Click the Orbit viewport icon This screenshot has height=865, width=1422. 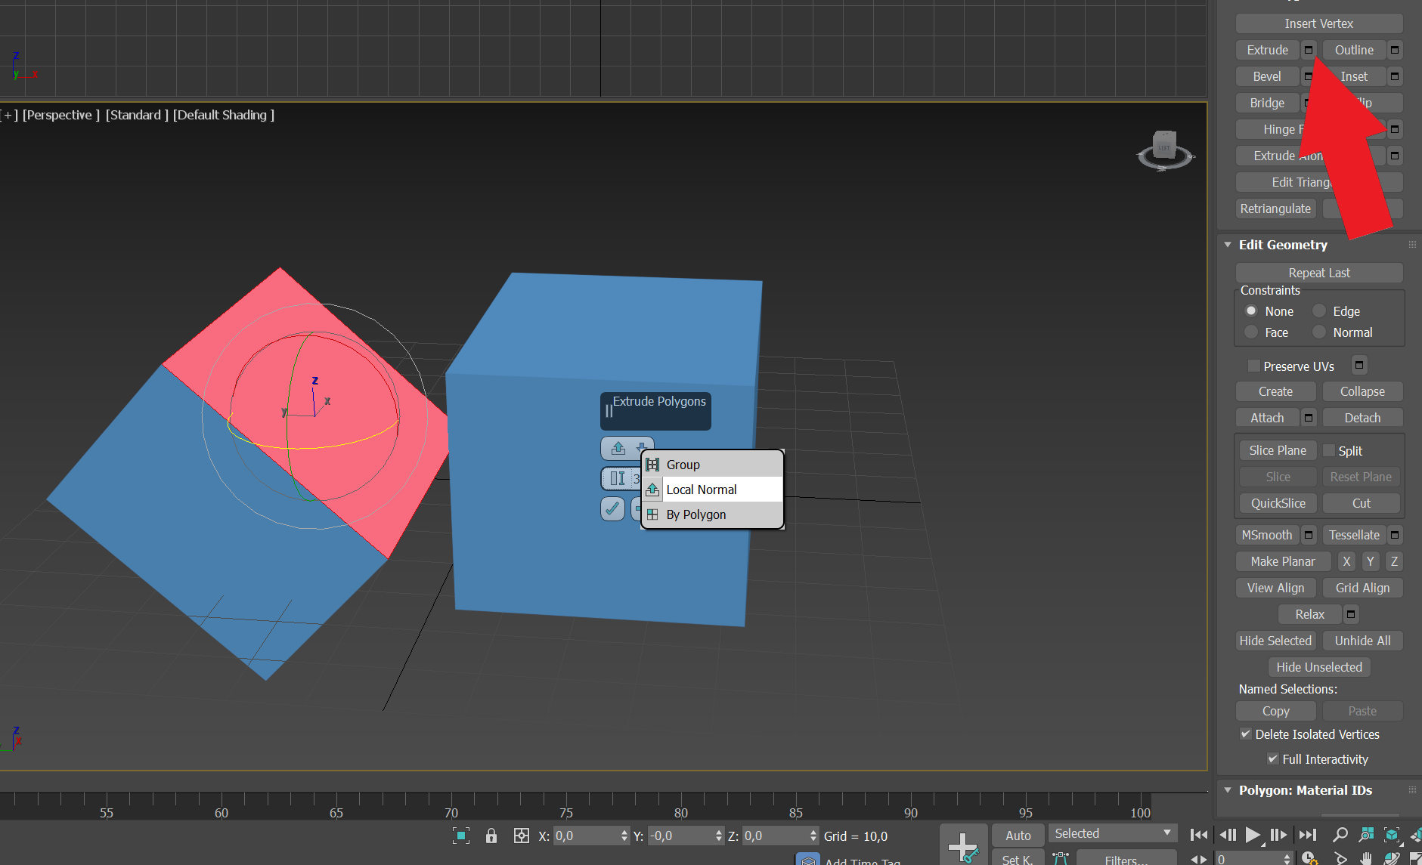pos(1393,859)
